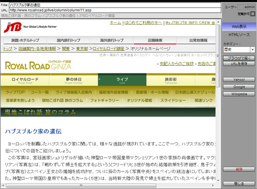
Task: Click the vertical scrollbar down arrow
Action: coord(218,180)
